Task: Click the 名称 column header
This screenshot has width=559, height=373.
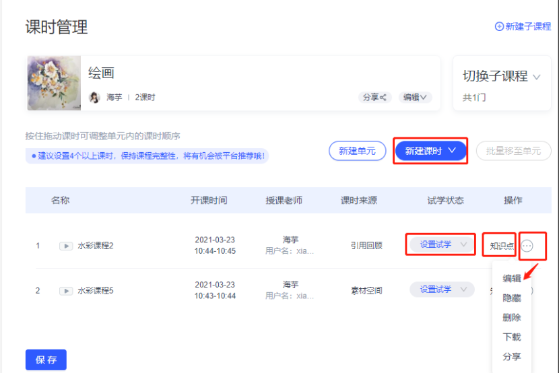Action: pyautogui.click(x=60, y=200)
